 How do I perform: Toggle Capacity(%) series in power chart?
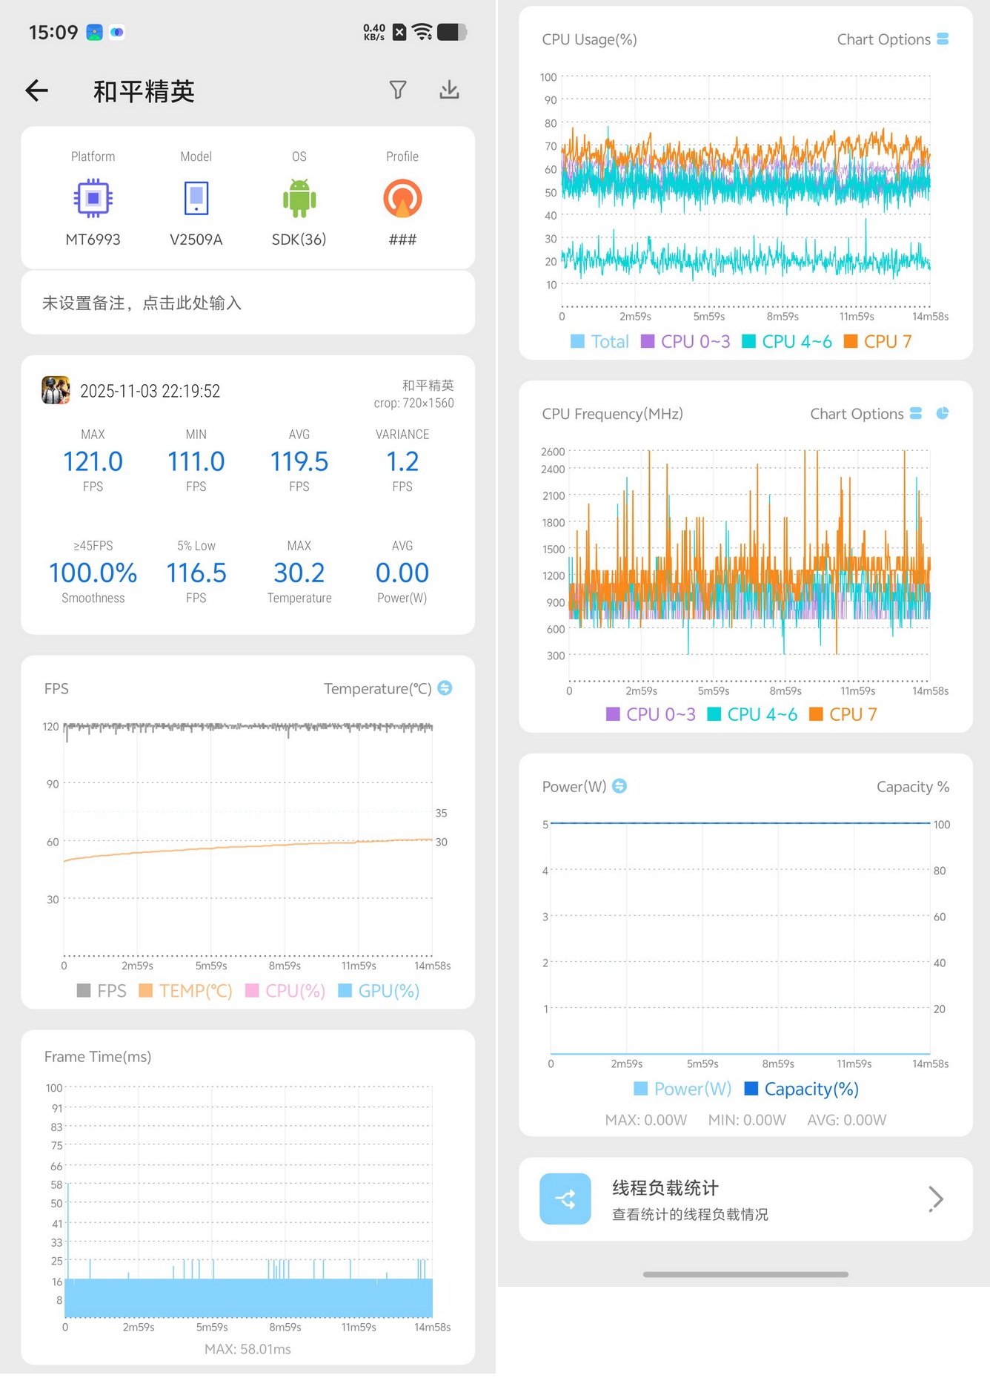click(x=802, y=1089)
